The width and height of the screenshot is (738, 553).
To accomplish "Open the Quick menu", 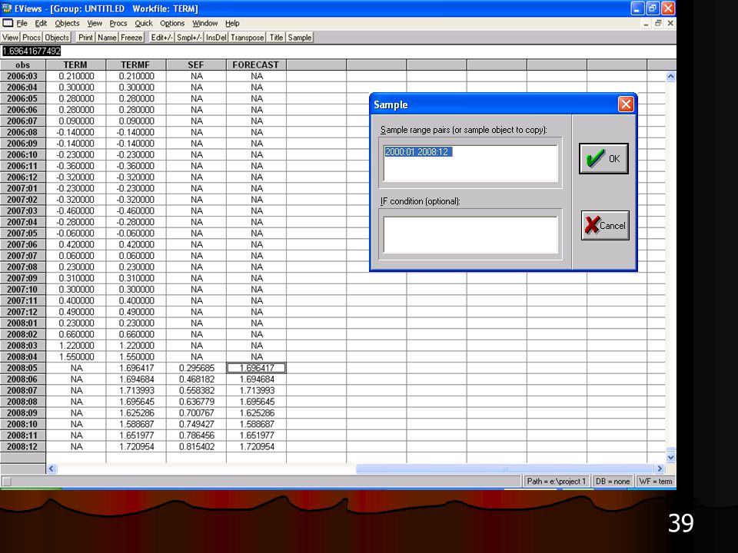I will [x=144, y=23].
